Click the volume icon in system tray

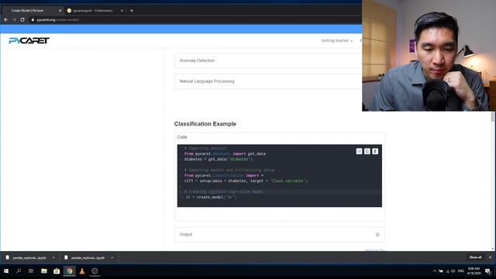pyautogui.click(x=453, y=271)
